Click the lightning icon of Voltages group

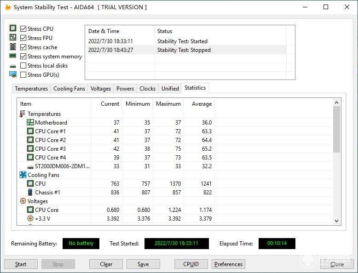coord(23,201)
